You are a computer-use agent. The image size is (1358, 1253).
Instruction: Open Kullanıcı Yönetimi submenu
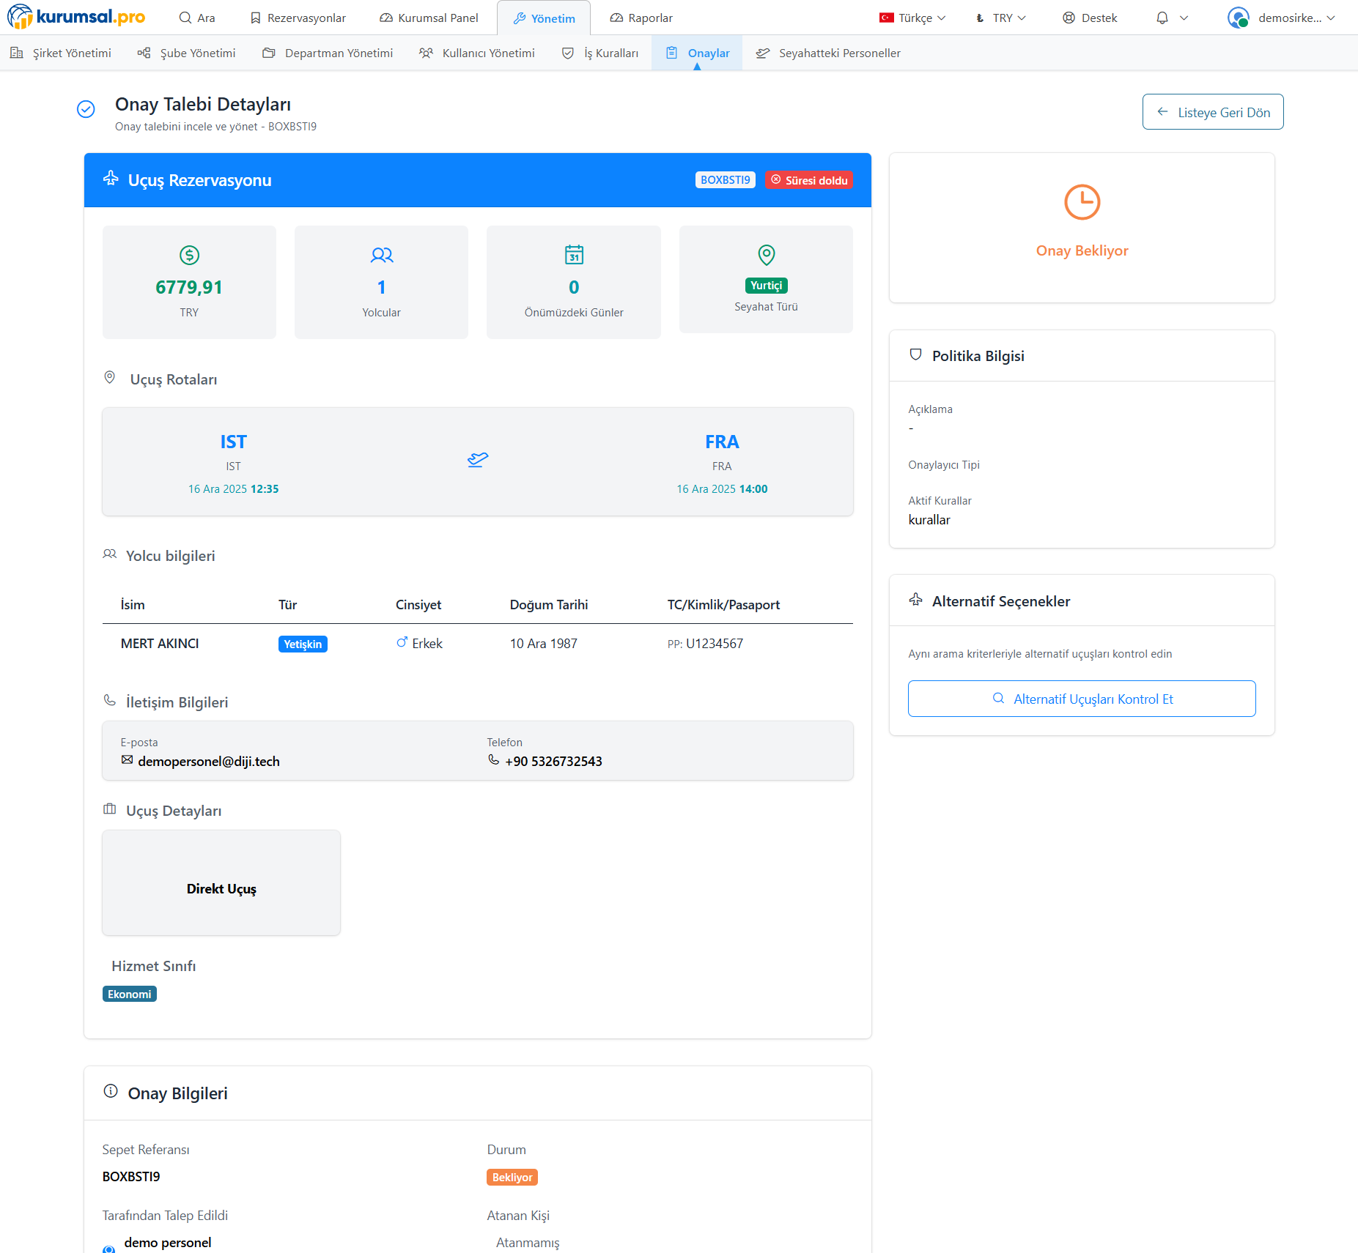[477, 53]
